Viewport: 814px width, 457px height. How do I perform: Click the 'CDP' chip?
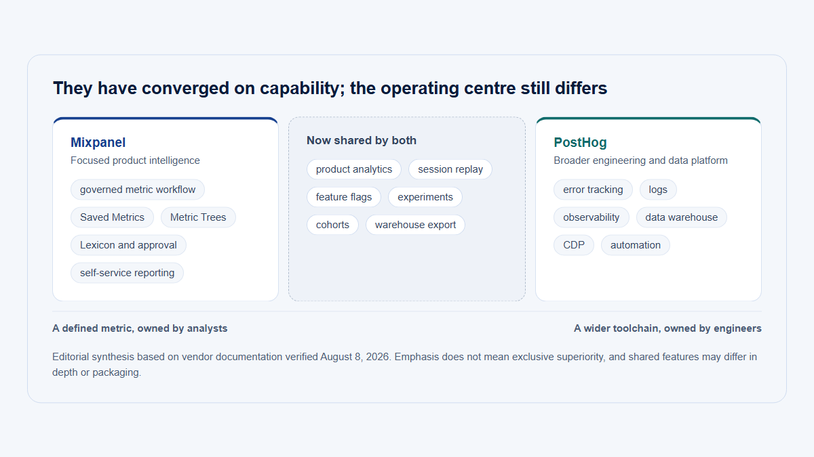574,245
